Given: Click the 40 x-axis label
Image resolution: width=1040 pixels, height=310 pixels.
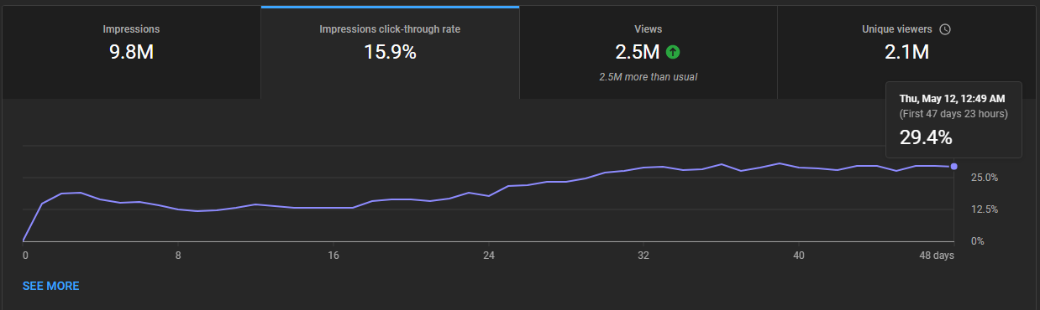Looking at the screenshot, I should coord(799,256).
